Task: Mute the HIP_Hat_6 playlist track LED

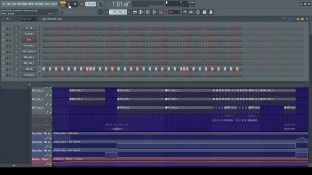Action: (50, 113)
